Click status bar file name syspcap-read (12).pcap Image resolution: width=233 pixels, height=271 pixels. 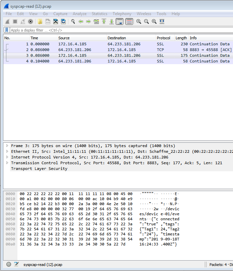[x=43, y=265]
